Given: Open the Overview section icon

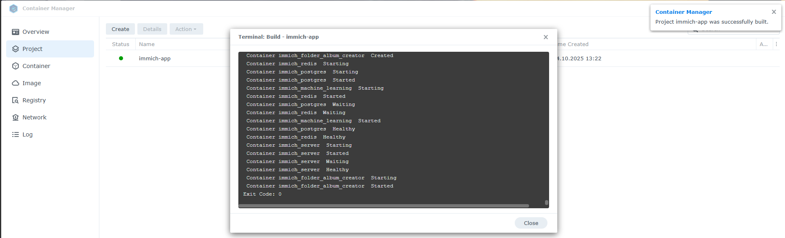Looking at the screenshot, I should point(16,32).
